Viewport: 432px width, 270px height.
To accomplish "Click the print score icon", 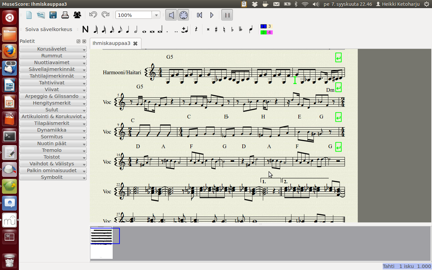I will click(x=65, y=15).
